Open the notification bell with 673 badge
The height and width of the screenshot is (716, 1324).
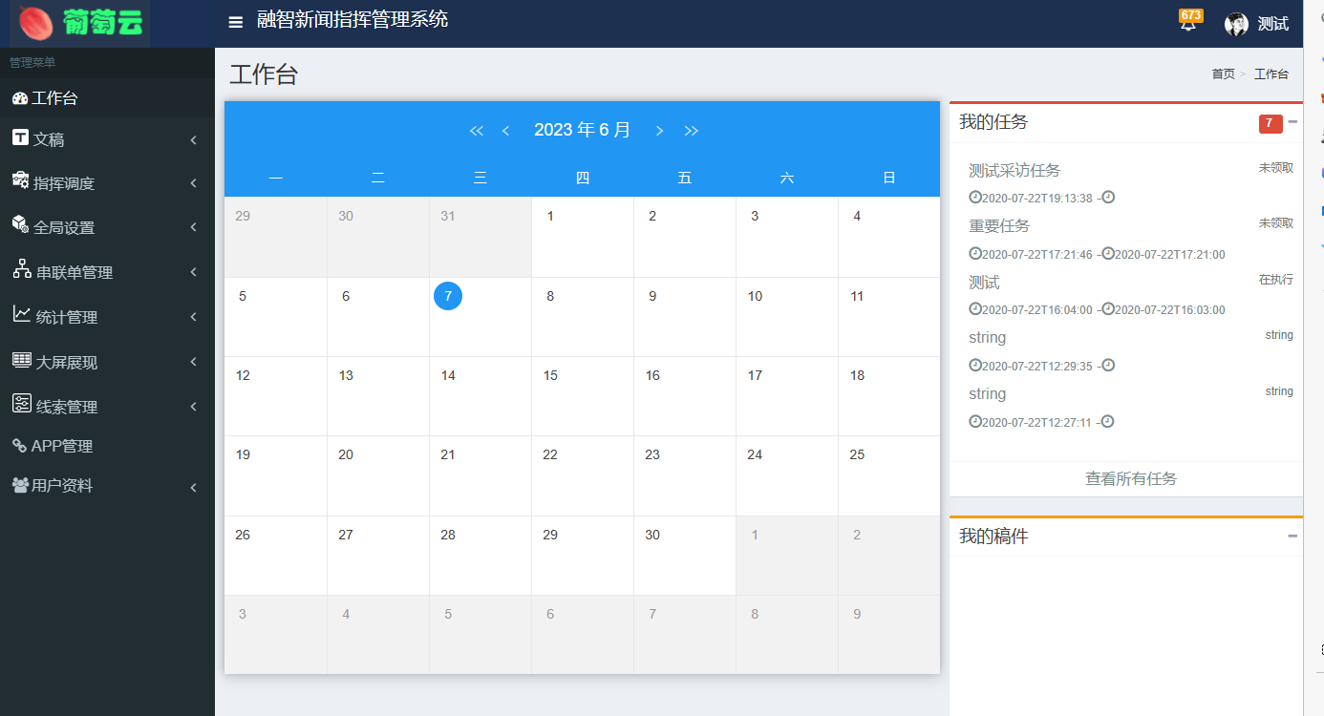point(1188,24)
